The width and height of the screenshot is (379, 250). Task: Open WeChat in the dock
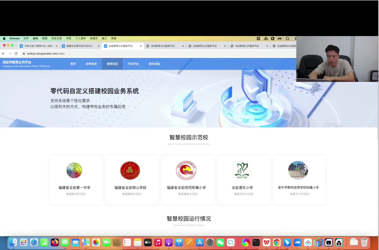(221, 243)
